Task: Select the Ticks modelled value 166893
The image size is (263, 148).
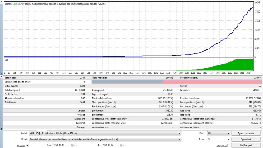Action: pos(169,78)
